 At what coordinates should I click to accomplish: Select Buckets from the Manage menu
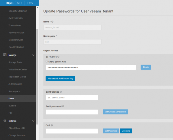point(12,106)
